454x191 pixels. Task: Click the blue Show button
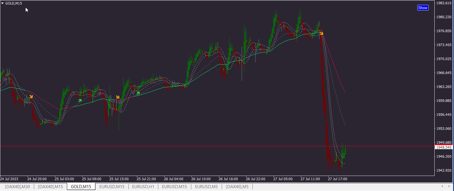(x=423, y=8)
